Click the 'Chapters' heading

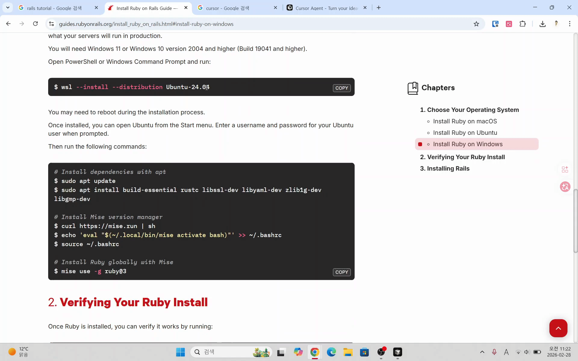438,88
